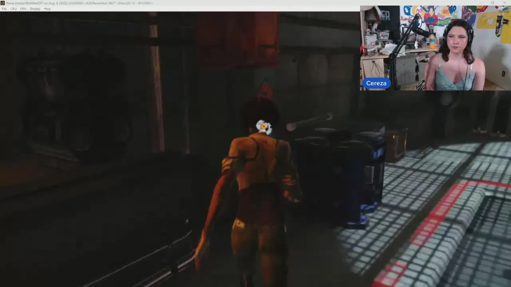The height and width of the screenshot is (287, 511).
Task: Click the Cereza name badge on webcam
Action: (x=376, y=83)
